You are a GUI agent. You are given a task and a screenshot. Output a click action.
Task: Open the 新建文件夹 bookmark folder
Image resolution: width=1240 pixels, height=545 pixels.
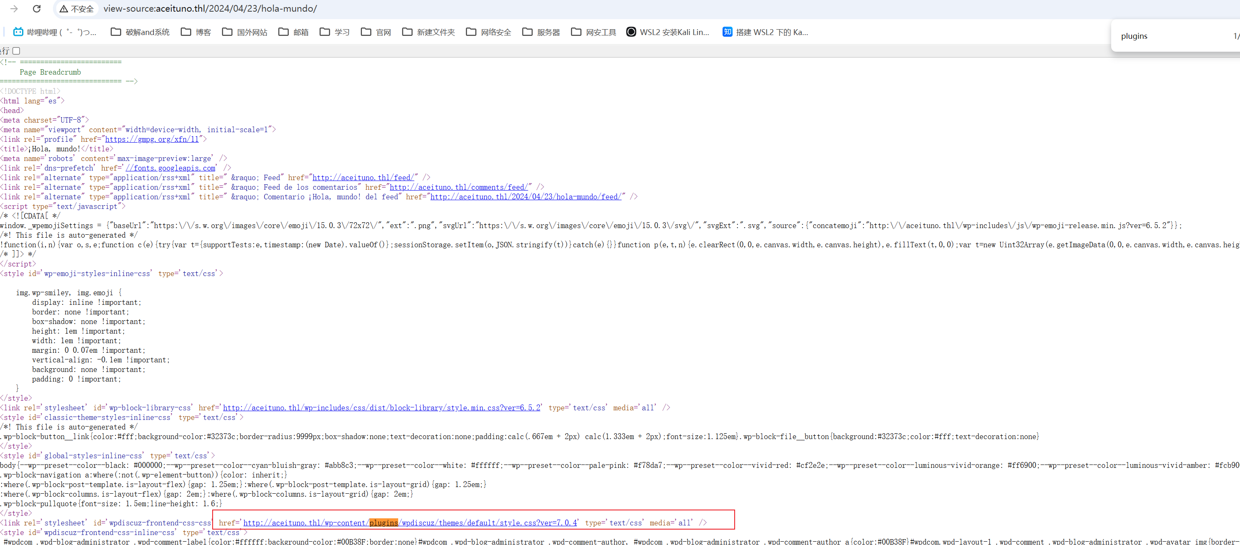pyautogui.click(x=429, y=32)
